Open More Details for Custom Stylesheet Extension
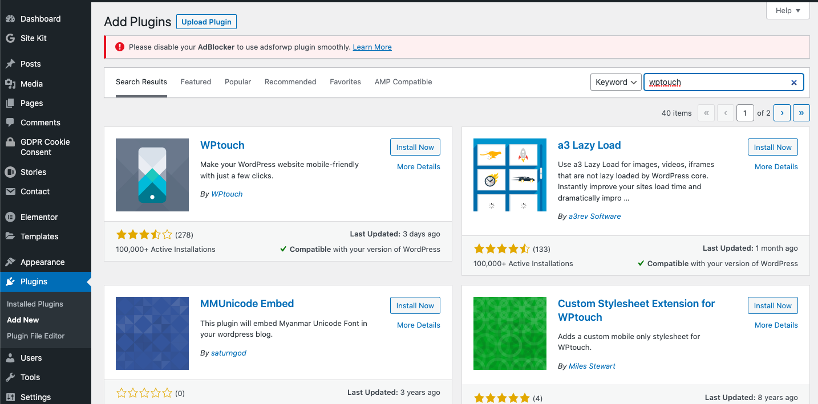 point(776,325)
